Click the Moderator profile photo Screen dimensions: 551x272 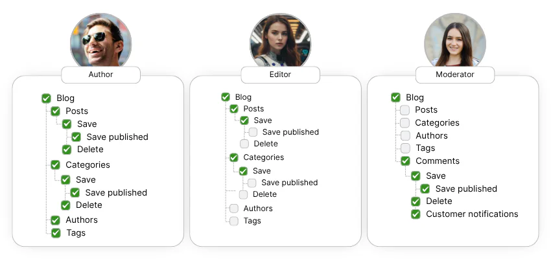click(454, 39)
